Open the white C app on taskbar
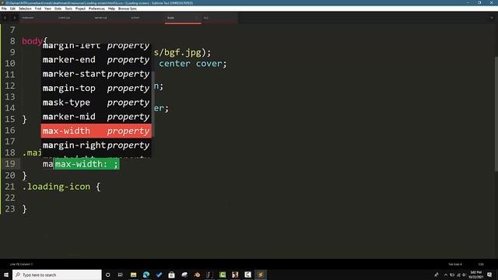The image size is (498, 280). coord(247,275)
